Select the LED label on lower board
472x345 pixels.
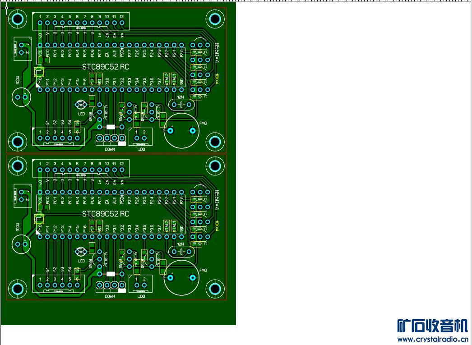82,261
